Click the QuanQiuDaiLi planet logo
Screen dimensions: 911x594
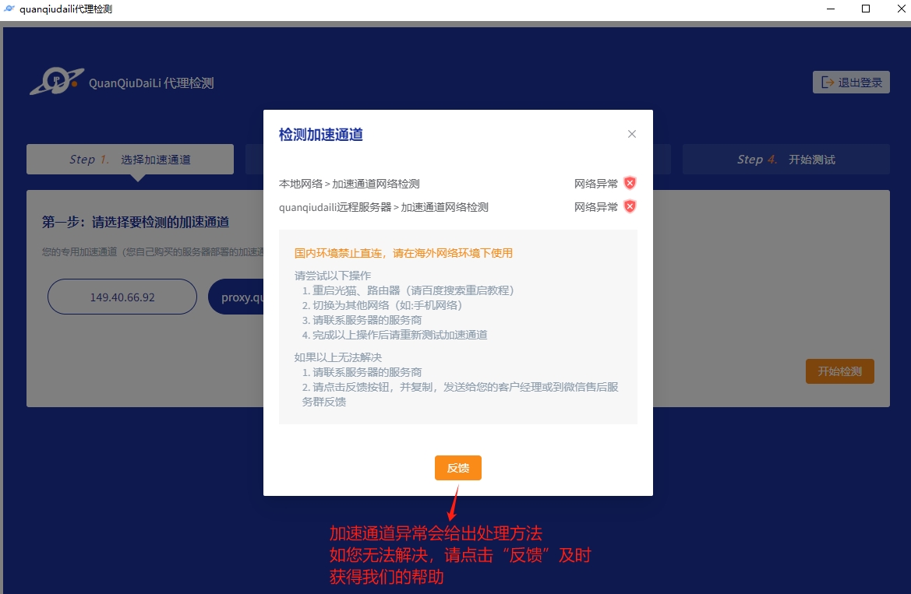click(x=56, y=81)
